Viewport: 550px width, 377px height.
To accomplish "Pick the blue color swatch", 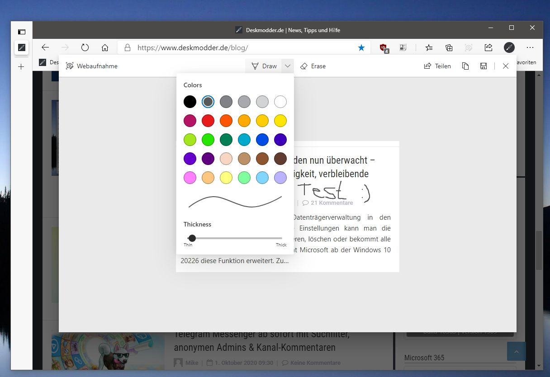I will (262, 140).
